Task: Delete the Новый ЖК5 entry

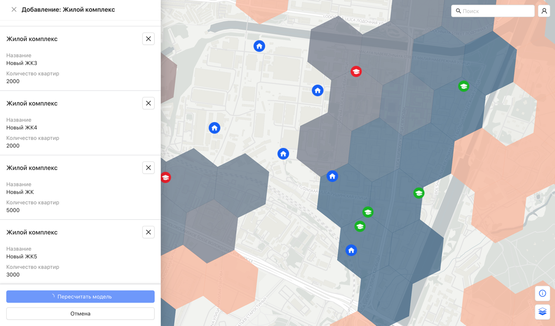Action: 148,232
